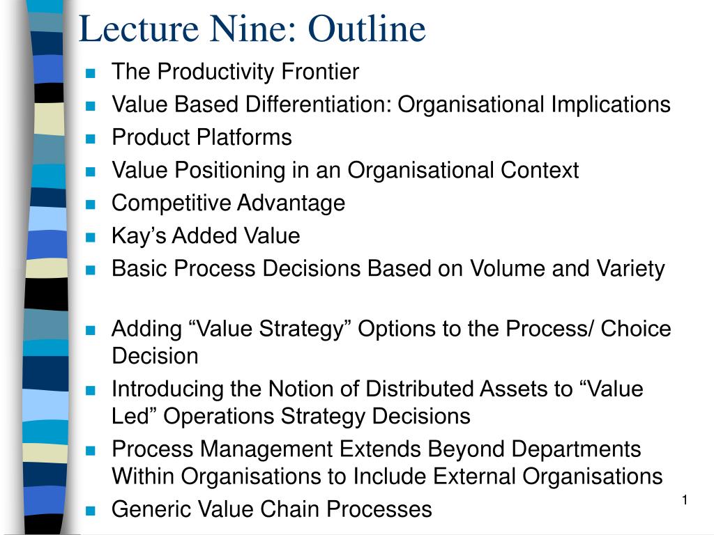Click the bullet square before 'Product Platforms'

[x=91, y=139]
